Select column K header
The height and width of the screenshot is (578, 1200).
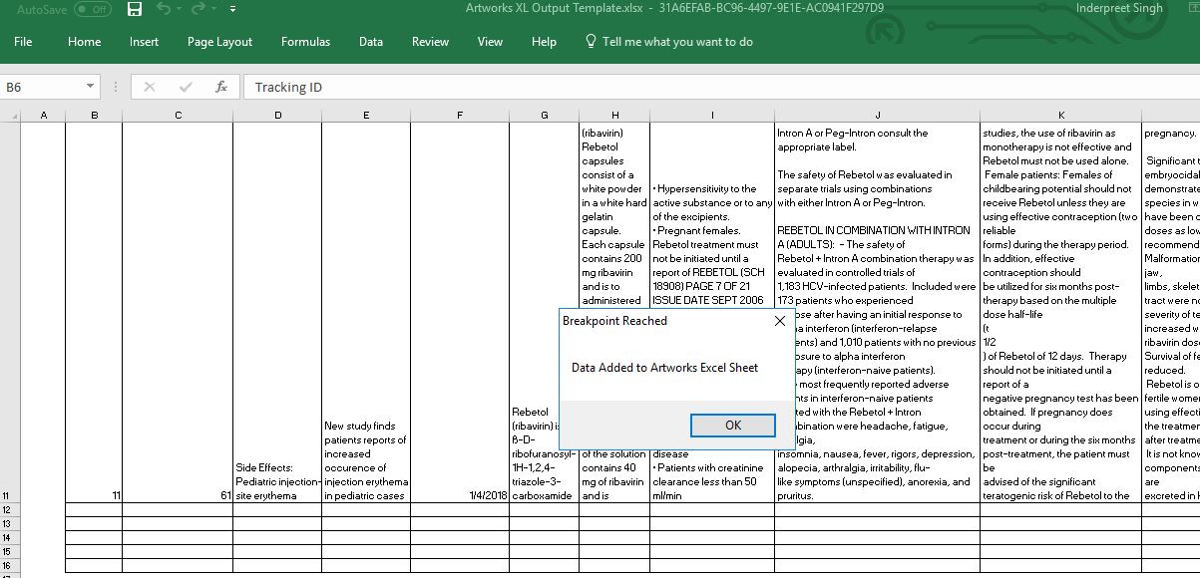(x=1061, y=116)
